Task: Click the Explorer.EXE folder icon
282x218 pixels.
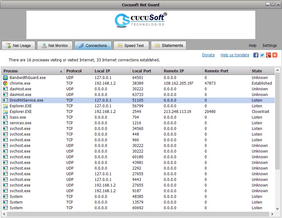Action: [x=5, y=106]
